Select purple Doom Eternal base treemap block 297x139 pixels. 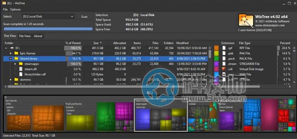(227, 121)
